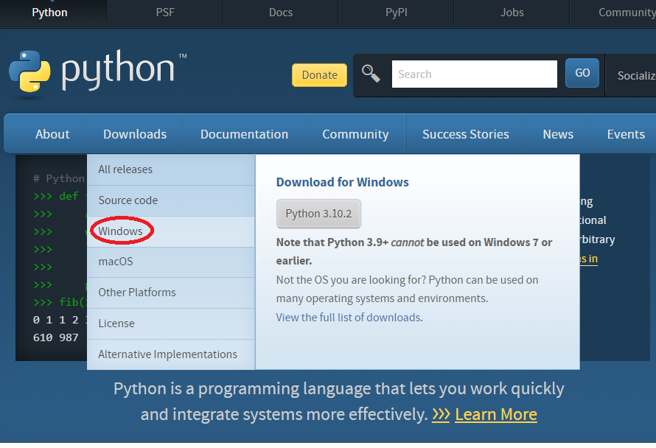Viewport: 656px width, 448px height.
Task: Click the Learn More link
Action: tap(496, 415)
